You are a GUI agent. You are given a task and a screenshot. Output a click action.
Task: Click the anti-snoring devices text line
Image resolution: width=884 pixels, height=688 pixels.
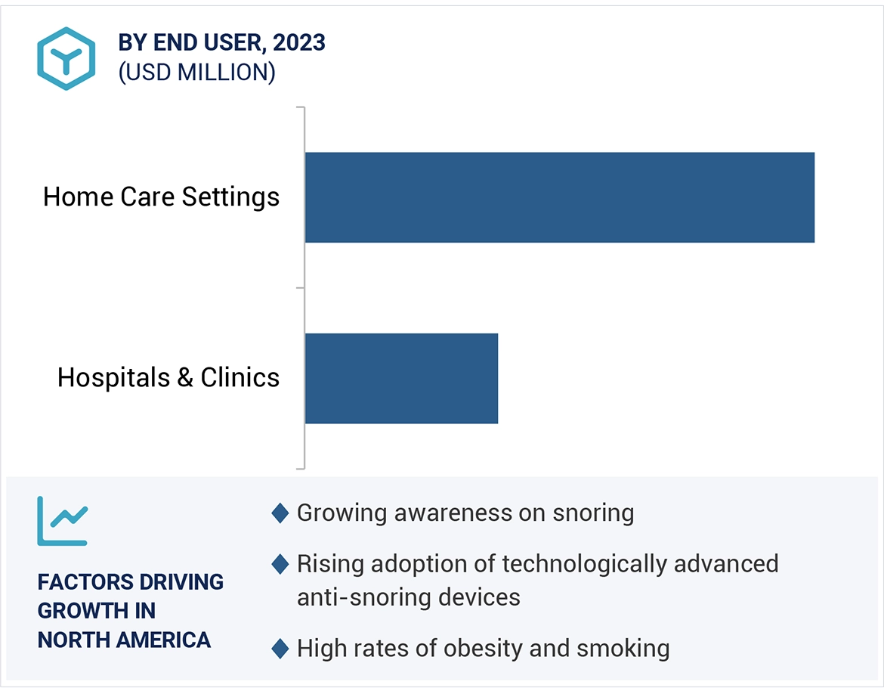[408, 597]
